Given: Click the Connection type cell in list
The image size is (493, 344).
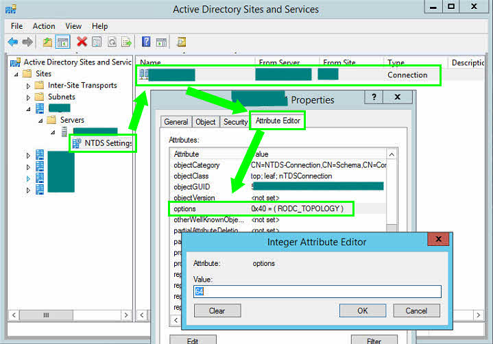Looking at the screenshot, I should (x=407, y=75).
